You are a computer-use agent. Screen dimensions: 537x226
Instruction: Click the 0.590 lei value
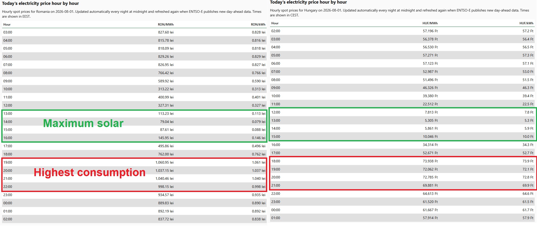(258, 81)
